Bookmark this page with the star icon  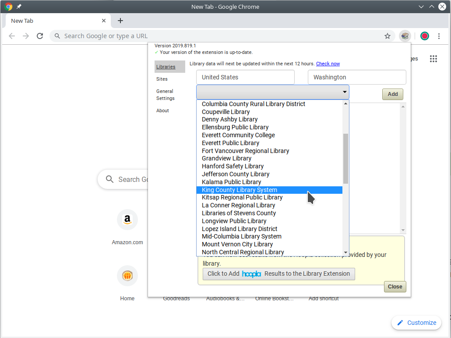point(388,36)
